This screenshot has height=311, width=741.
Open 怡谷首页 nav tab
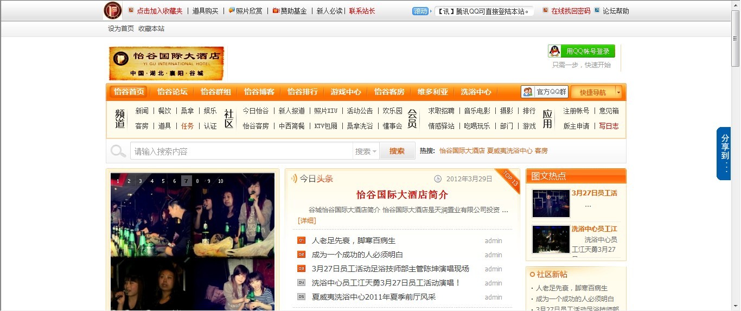point(129,92)
